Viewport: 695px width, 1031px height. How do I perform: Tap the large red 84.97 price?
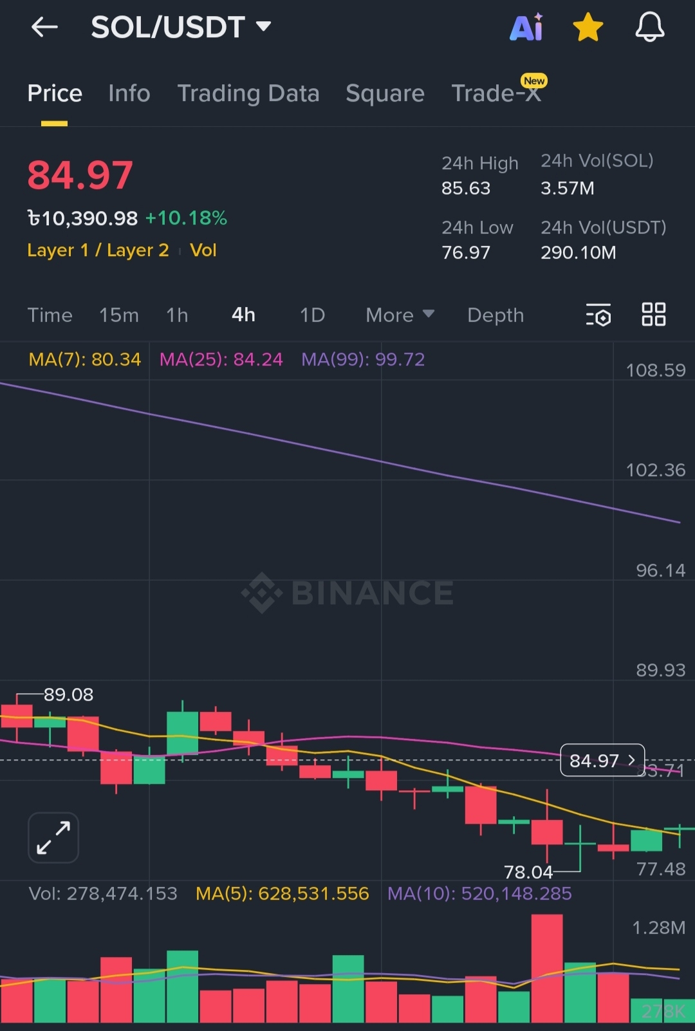coord(80,176)
